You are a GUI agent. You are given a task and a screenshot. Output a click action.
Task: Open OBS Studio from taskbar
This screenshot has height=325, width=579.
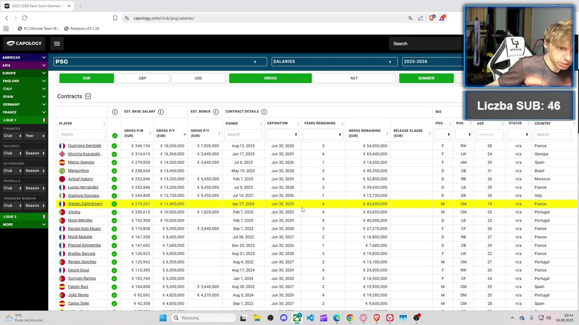pos(417,318)
